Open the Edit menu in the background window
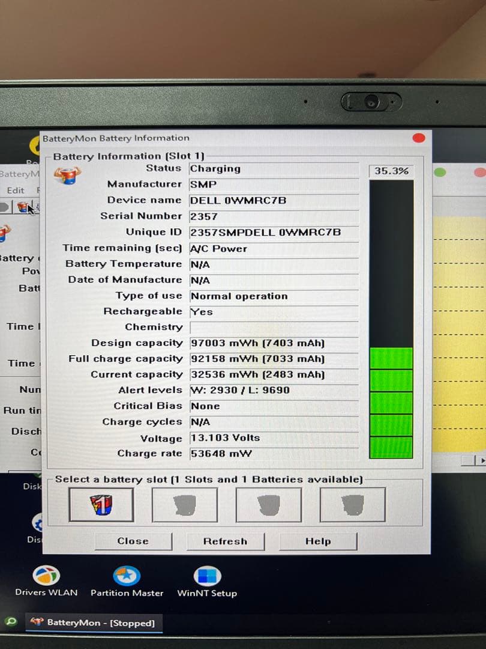Viewport: 486px width, 649px height. tap(16, 190)
